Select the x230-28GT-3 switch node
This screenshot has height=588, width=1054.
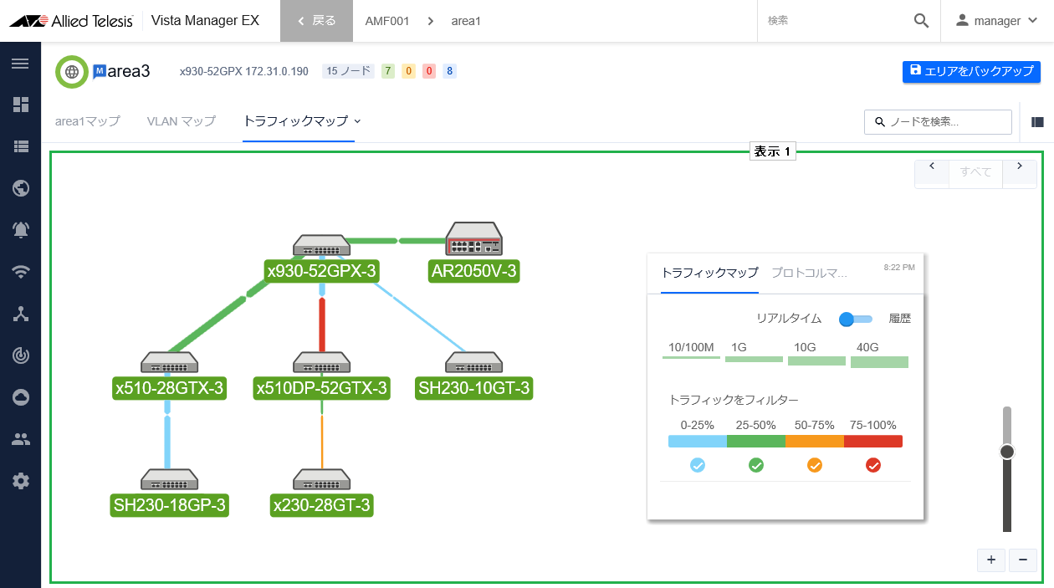tap(322, 479)
